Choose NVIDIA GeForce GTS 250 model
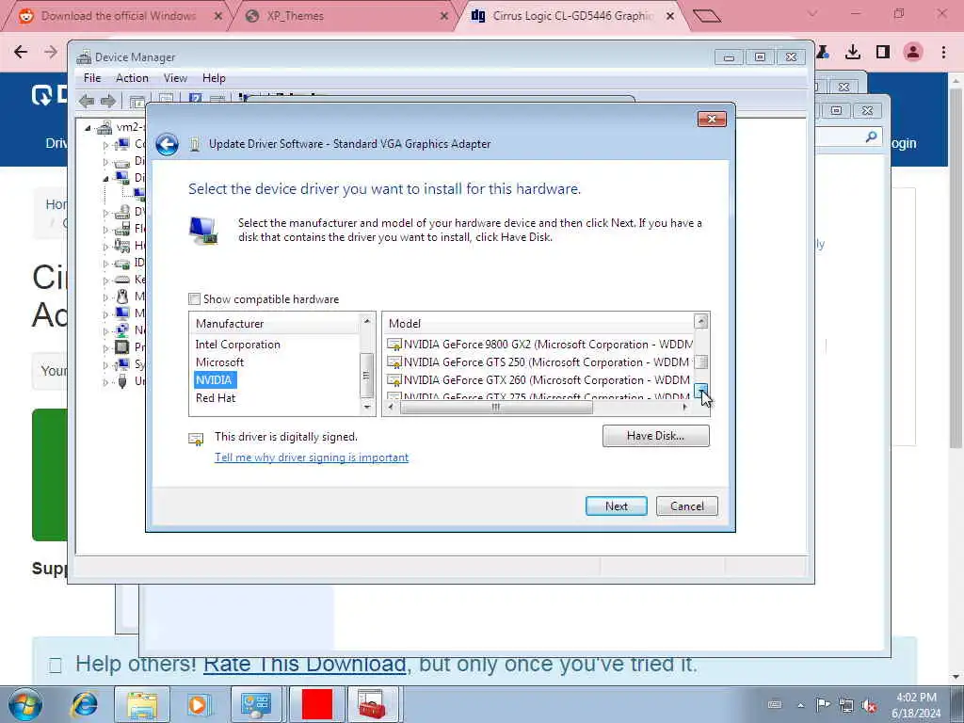This screenshot has width=964, height=723. coord(539,362)
